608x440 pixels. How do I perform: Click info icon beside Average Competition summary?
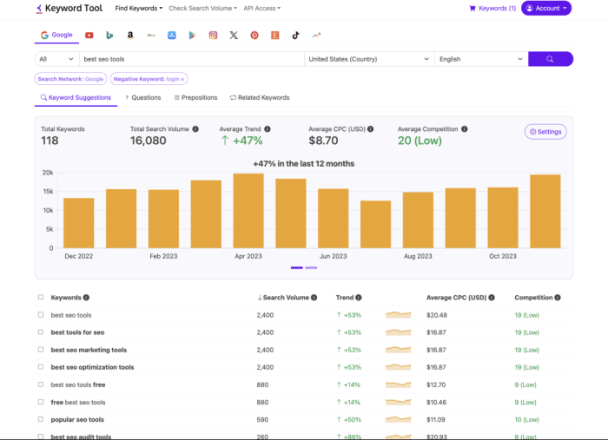tap(465, 129)
